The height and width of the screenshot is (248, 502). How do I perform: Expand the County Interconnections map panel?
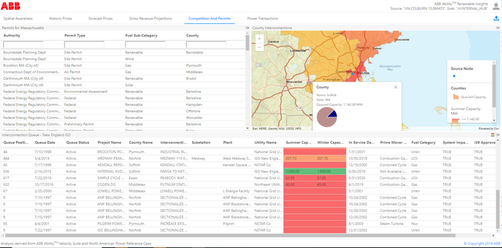coord(498,28)
